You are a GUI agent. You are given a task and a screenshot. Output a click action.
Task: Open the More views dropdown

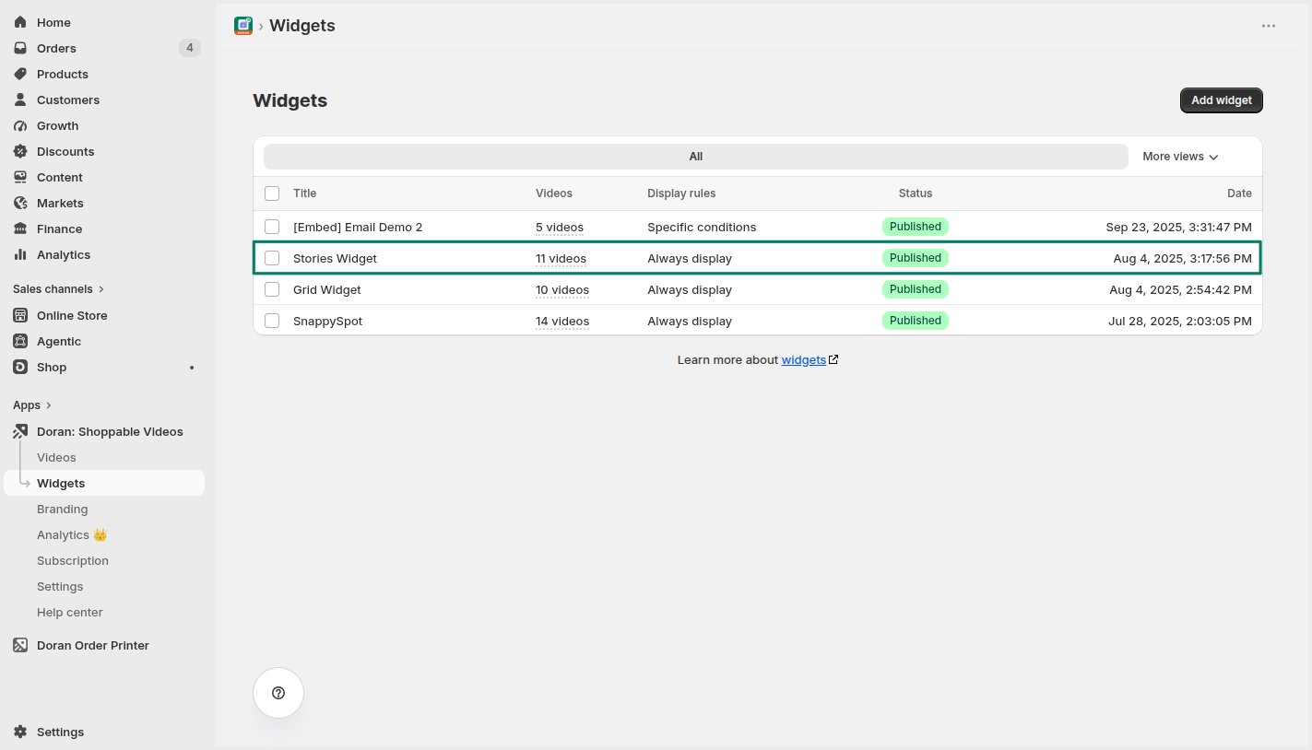(x=1180, y=157)
